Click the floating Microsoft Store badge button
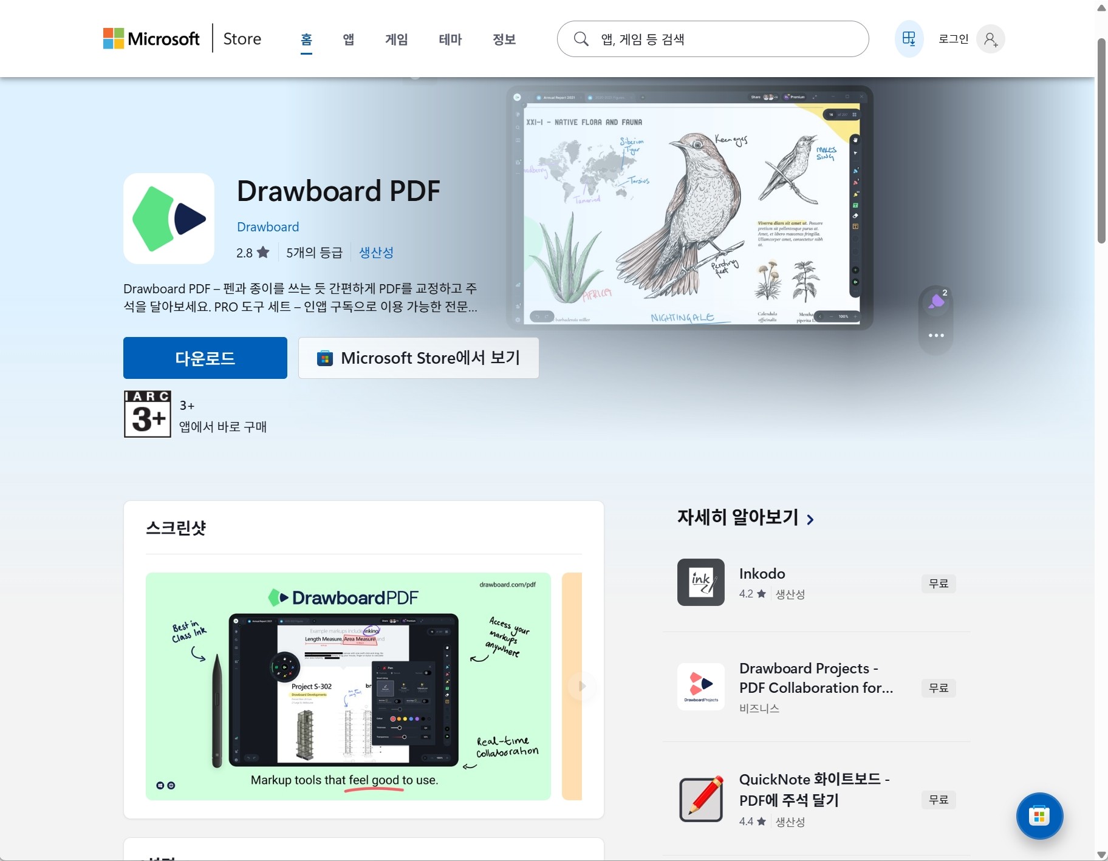The width and height of the screenshot is (1108, 861). click(x=1039, y=816)
